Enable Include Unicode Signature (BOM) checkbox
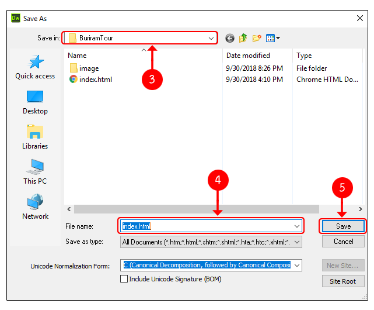 pos(124,279)
